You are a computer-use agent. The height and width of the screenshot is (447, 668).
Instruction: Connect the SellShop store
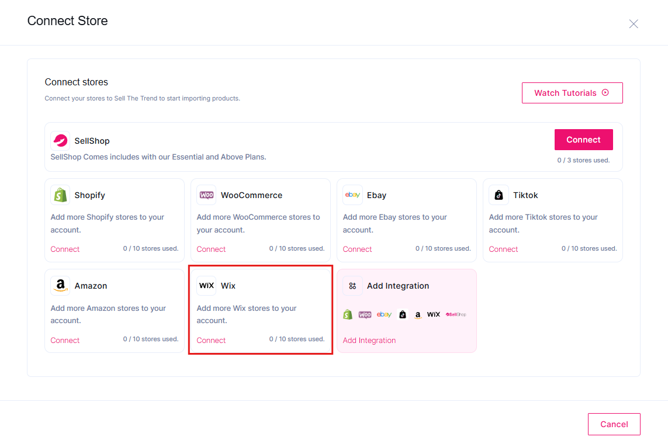coord(584,140)
